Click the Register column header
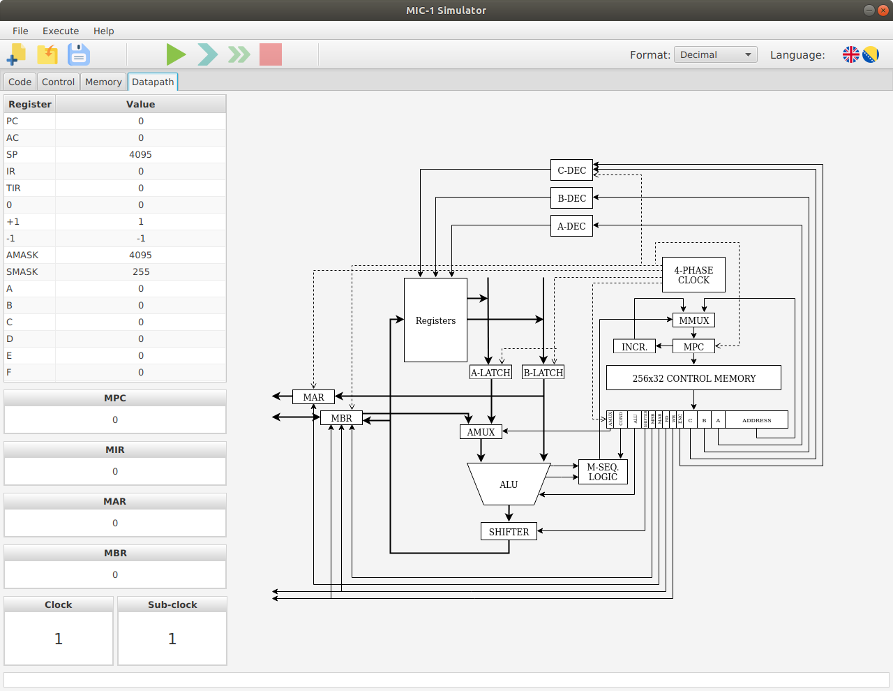The height and width of the screenshot is (691, 893). tap(30, 104)
